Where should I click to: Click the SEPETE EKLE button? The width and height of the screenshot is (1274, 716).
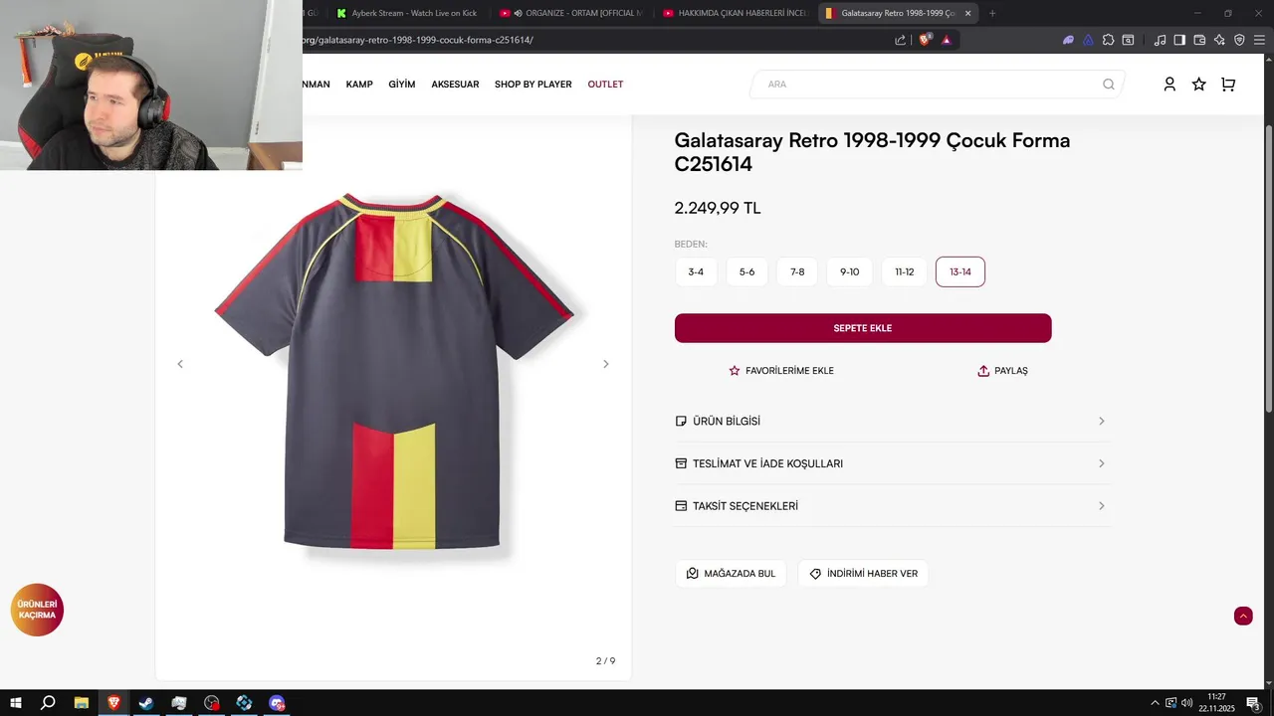[x=863, y=328]
